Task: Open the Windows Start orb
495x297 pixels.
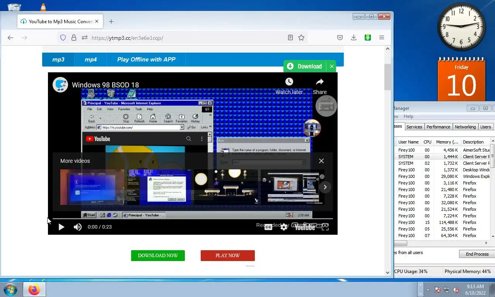Action: (x=10, y=289)
